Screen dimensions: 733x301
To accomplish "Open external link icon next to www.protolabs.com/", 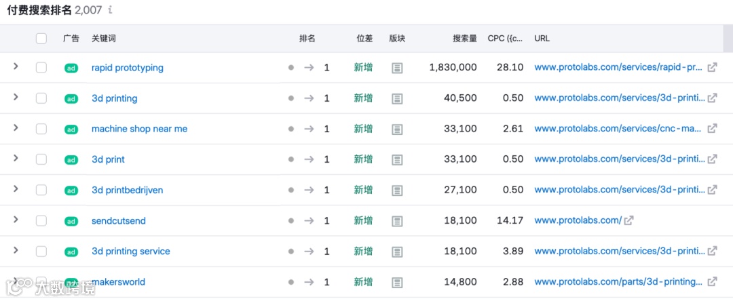I will click(628, 220).
